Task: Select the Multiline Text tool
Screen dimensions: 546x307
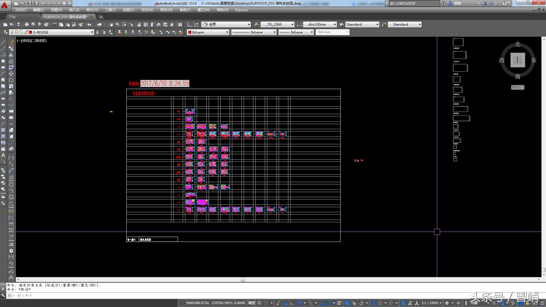Action: 3,155
